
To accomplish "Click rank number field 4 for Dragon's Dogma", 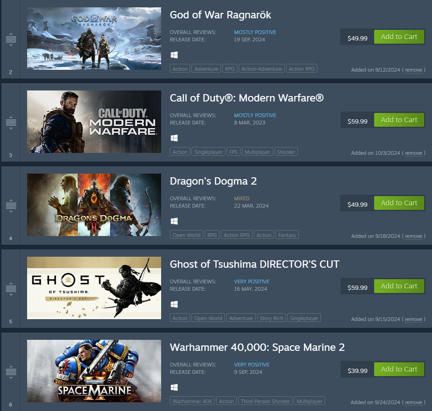I will (11, 238).
